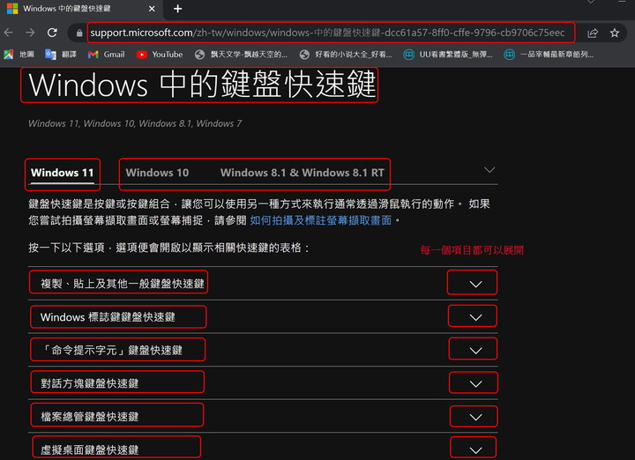Bookmark this page with the star icon
635x460 pixels.
pos(615,33)
